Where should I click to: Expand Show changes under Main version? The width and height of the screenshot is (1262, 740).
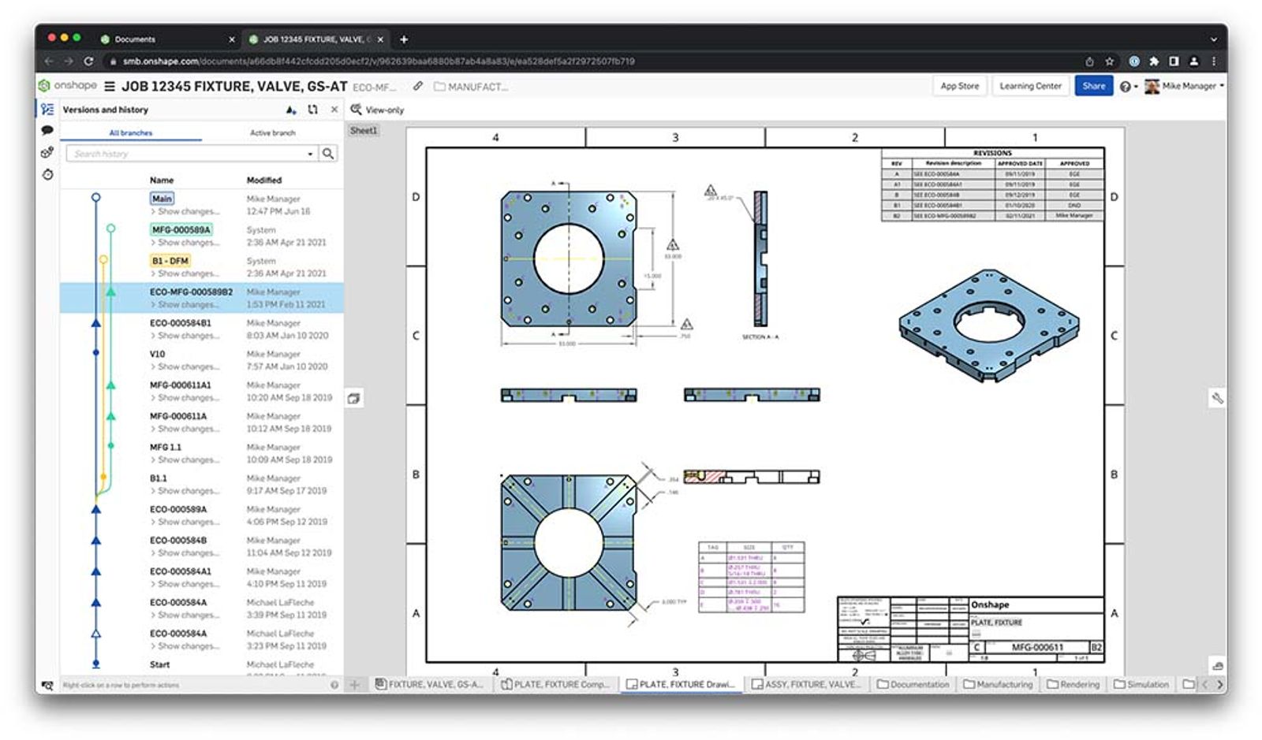186,211
